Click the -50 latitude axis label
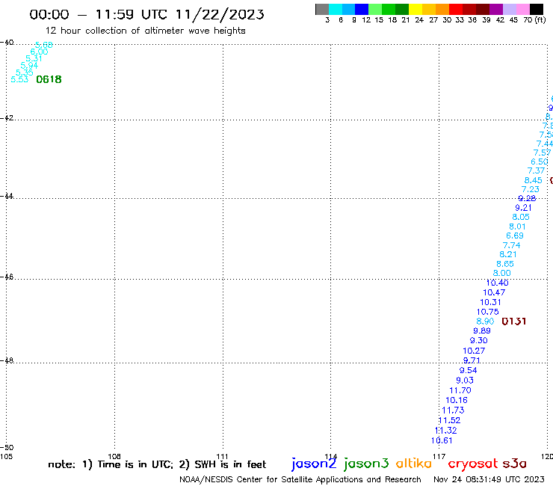 click(7, 448)
